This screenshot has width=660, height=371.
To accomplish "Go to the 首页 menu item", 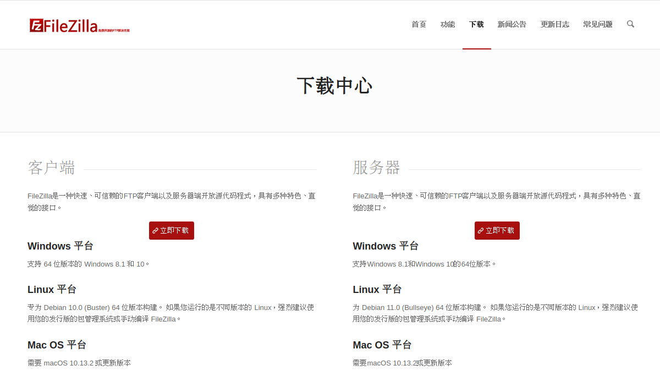I will [x=419, y=24].
